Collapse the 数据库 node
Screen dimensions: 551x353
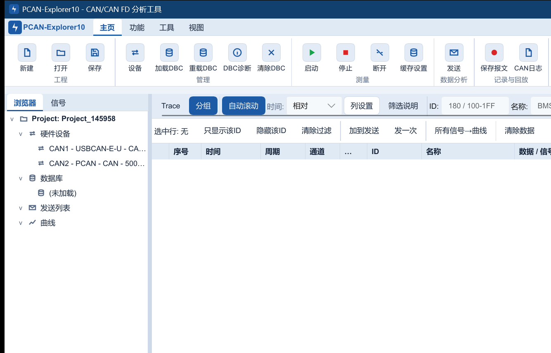(x=21, y=178)
